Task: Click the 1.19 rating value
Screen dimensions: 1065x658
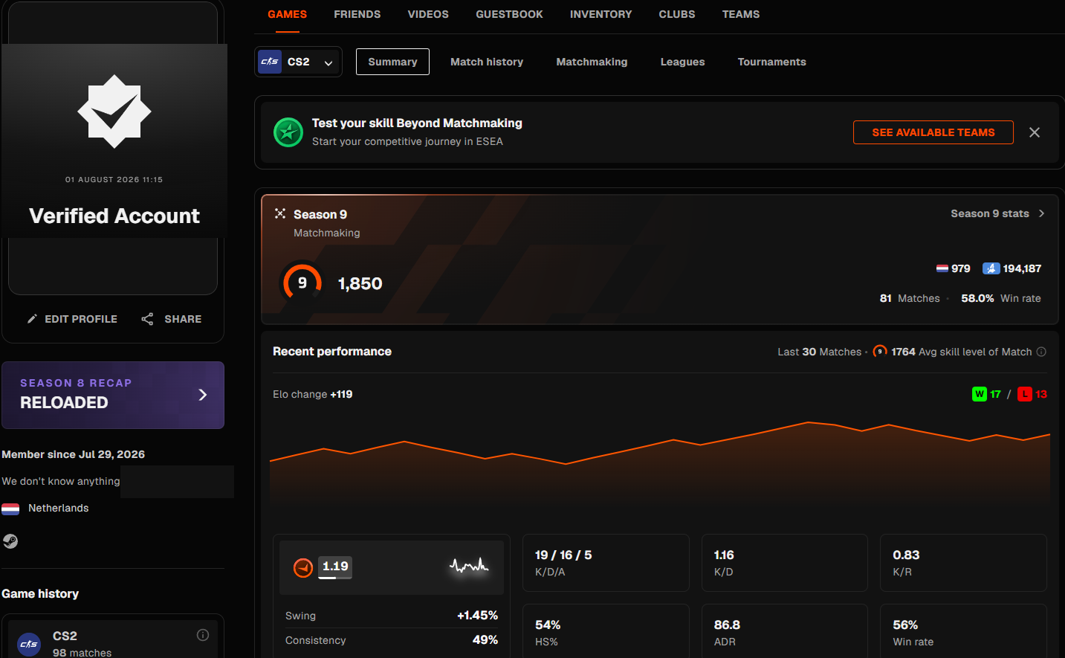Action: (335, 567)
